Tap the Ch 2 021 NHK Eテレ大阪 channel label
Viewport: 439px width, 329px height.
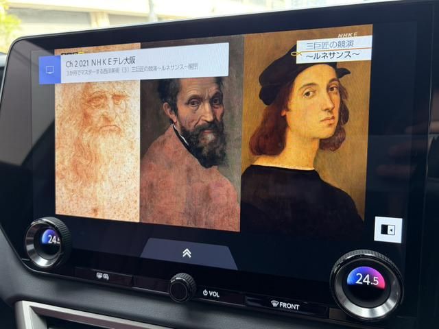(101, 62)
